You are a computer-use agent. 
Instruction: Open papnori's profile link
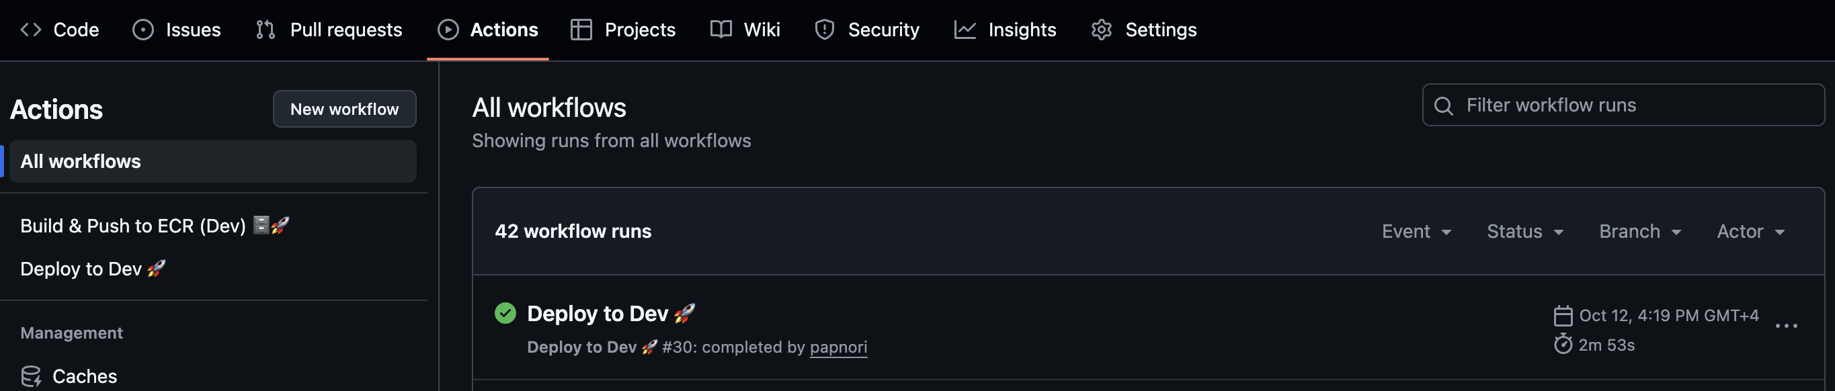pyautogui.click(x=838, y=347)
